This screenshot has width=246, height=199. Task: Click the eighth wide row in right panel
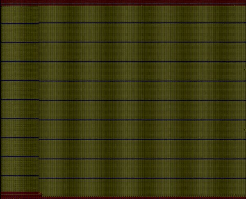coord(142,149)
